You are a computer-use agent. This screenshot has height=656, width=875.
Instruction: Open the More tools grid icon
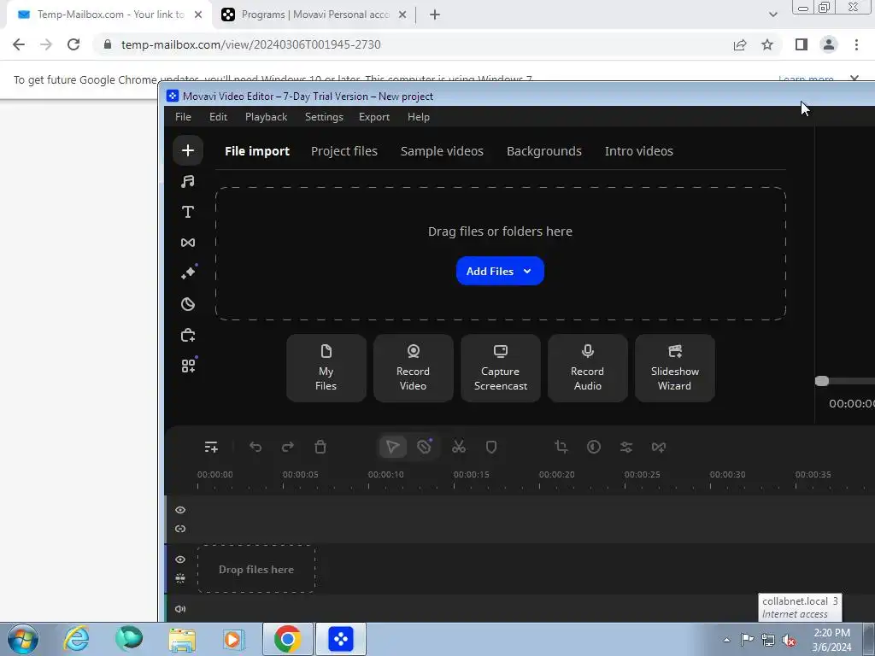click(x=188, y=366)
